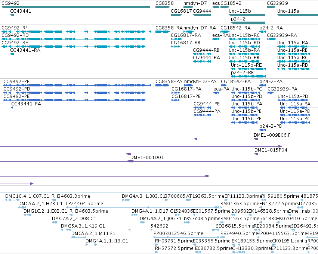Click the CG8358-RA transcript label

pos(169,28)
